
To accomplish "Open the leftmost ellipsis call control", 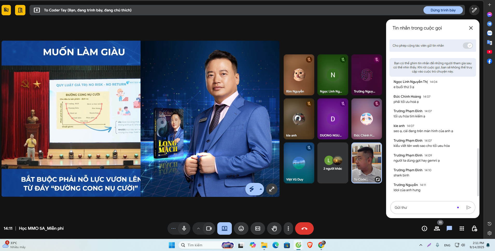I will [173, 228].
